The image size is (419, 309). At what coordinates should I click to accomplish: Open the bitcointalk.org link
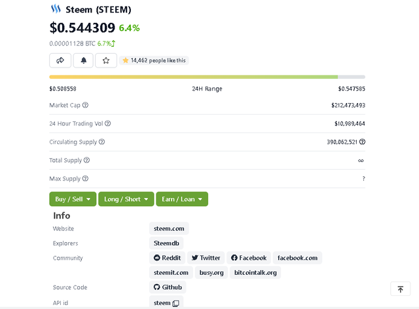tap(255, 272)
